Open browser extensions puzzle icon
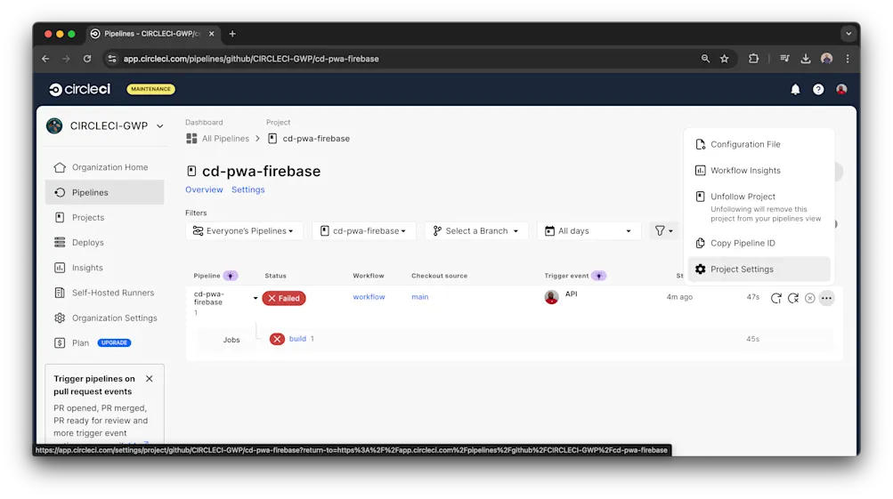This screenshot has height=499, width=893. click(753, 59)
